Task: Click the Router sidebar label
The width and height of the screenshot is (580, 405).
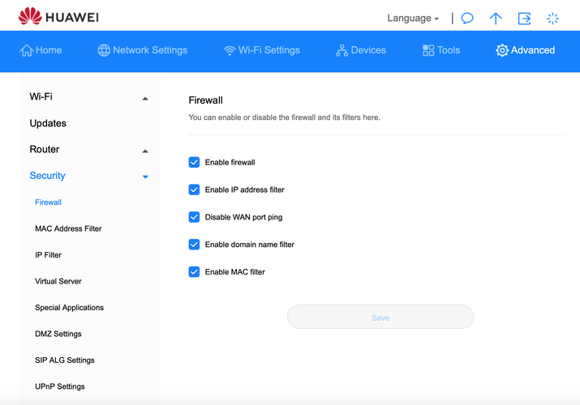Action: click(x=45, y=149)
